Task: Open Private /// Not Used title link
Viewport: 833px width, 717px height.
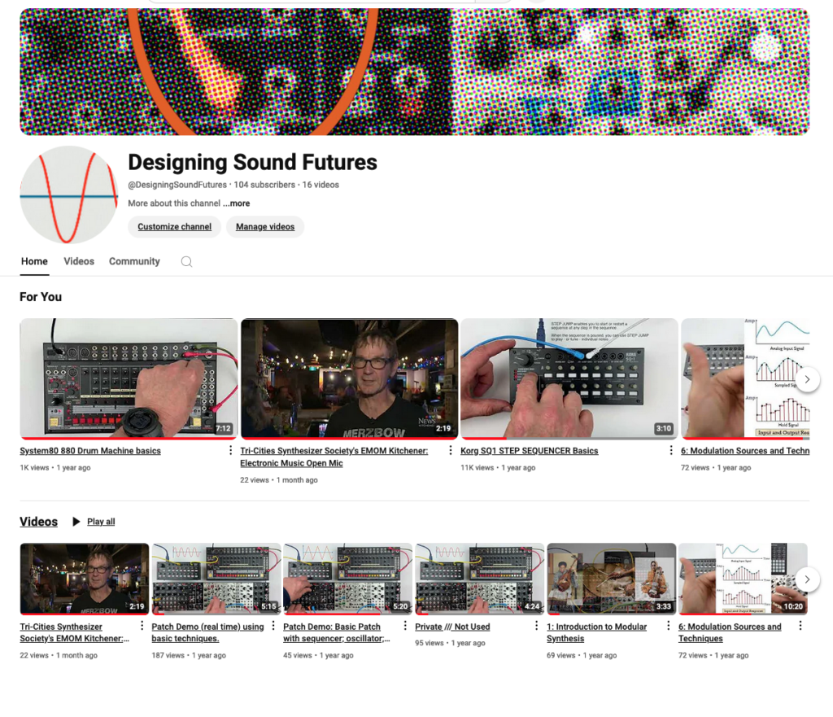Action: click(x=452, y=627)
